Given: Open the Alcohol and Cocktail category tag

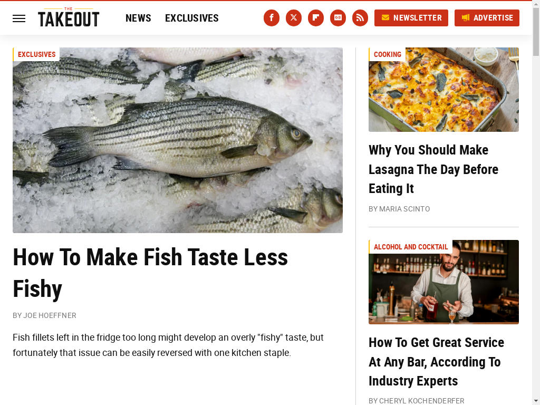Looking at the screenshot, I should [x=410, y=247].
